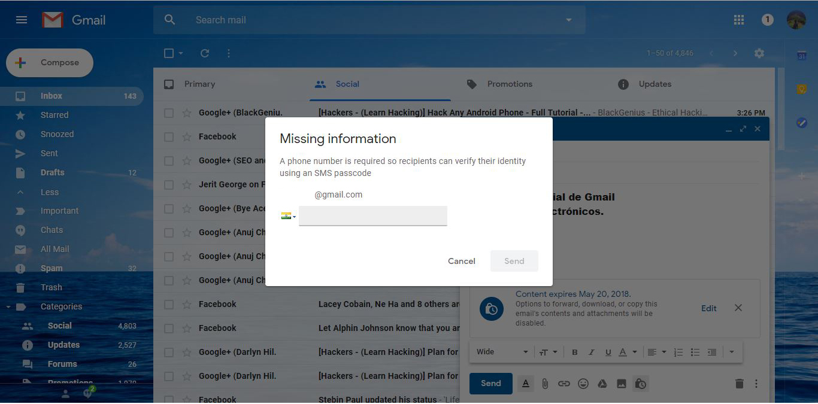This screenshot has width=818, height=404.
Task: Click the search magnifier icon
Action: tap(170, 20)
